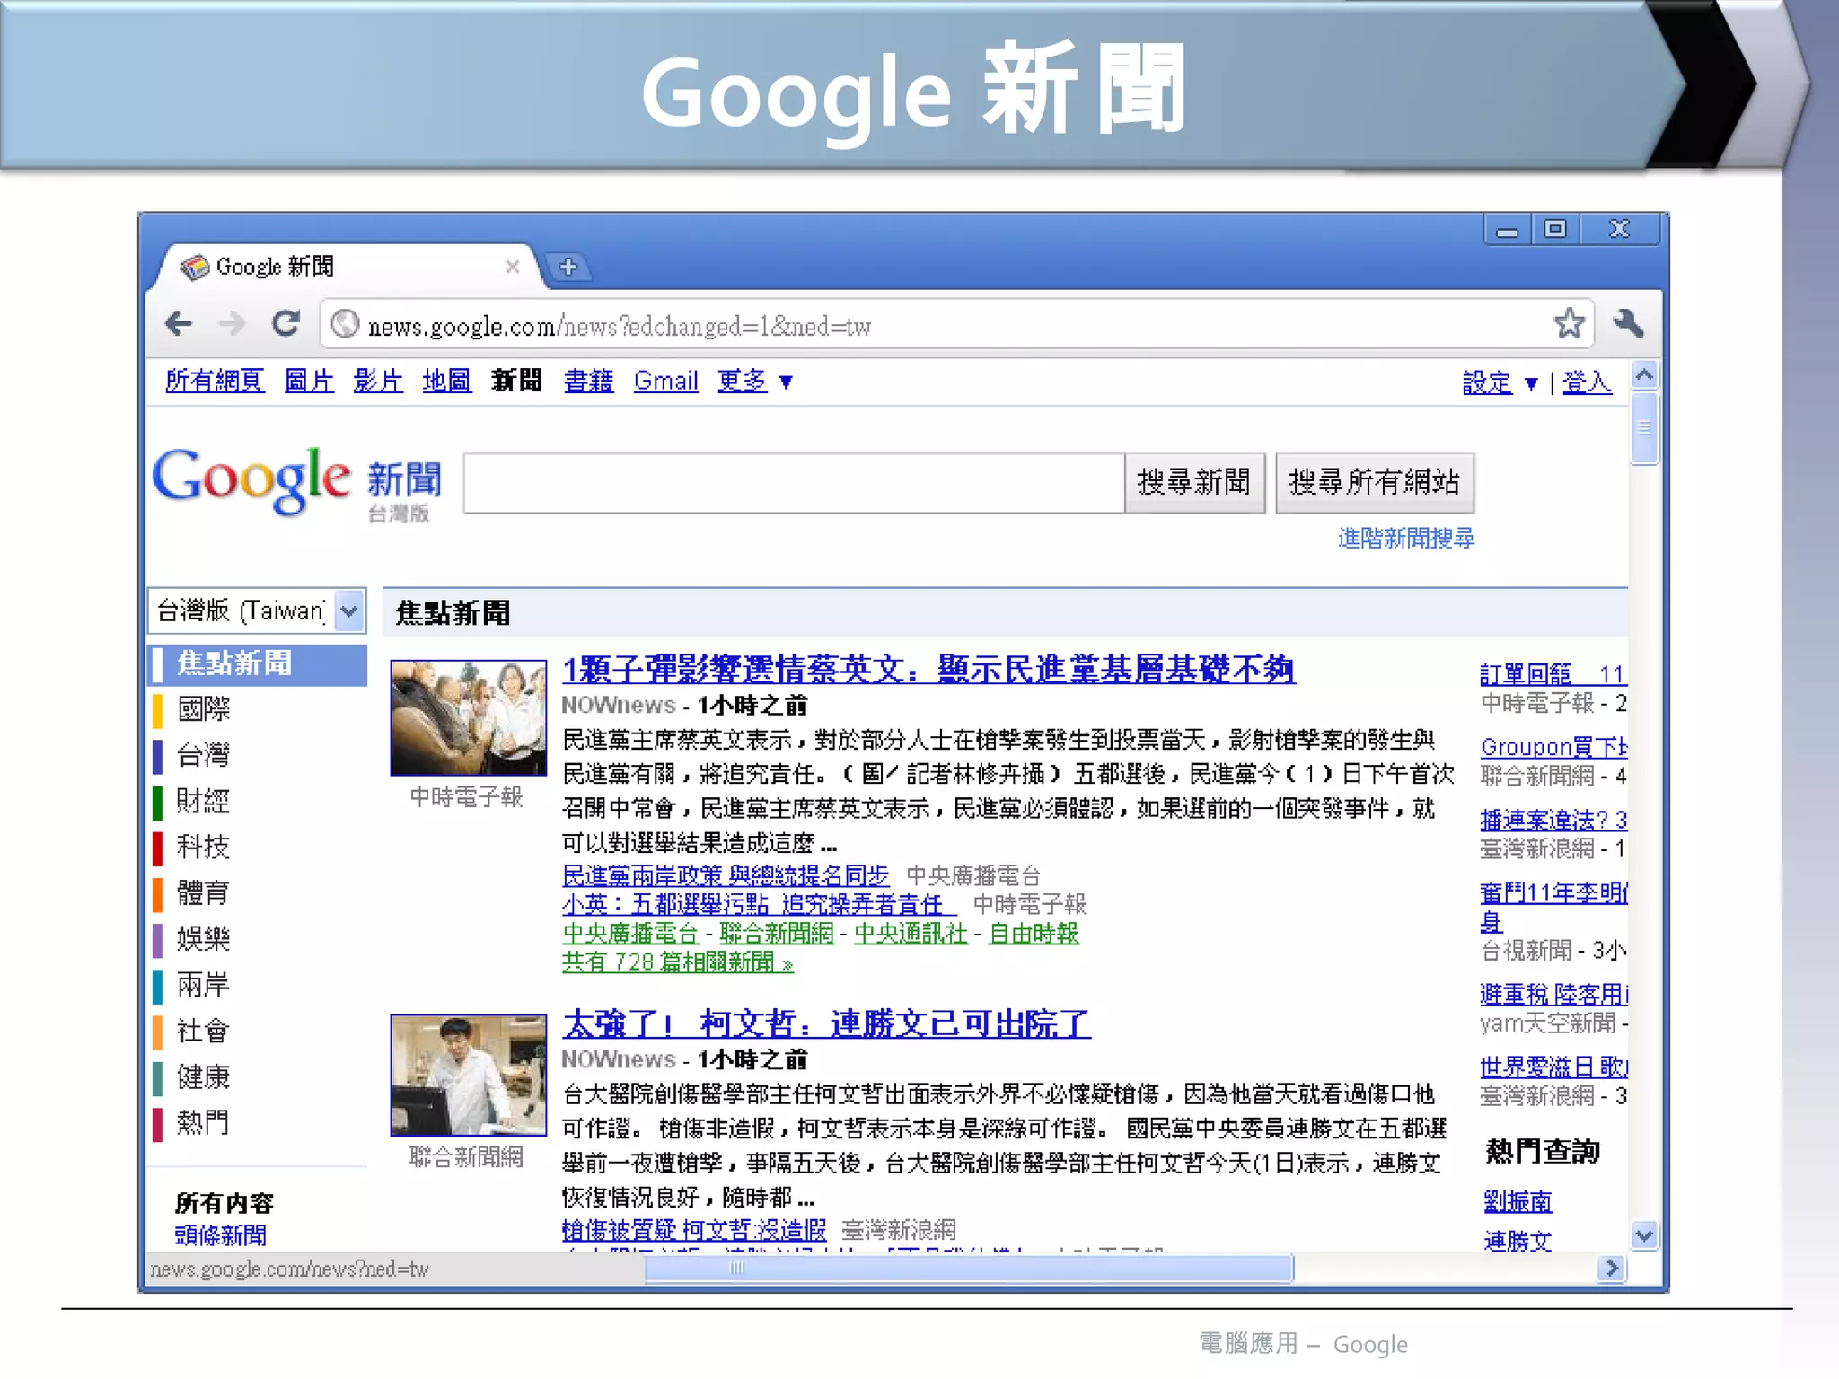Select the 社會 sidebar section
This screenshot has width=1839, height=1379.
pos(203,1031)
